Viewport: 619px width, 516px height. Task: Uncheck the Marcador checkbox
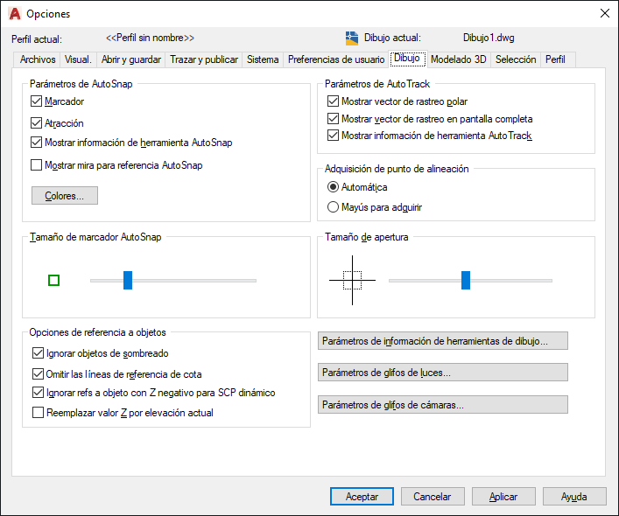pos(36,101)
